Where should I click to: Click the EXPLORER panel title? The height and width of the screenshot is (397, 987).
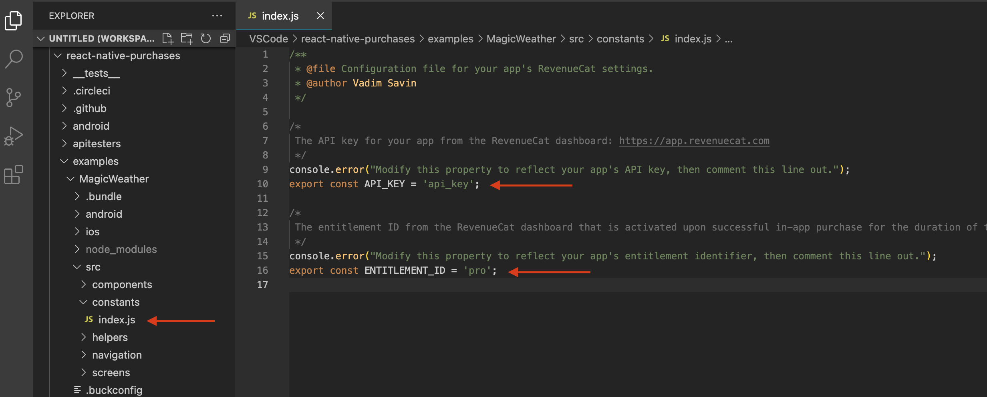click(72, 16)
